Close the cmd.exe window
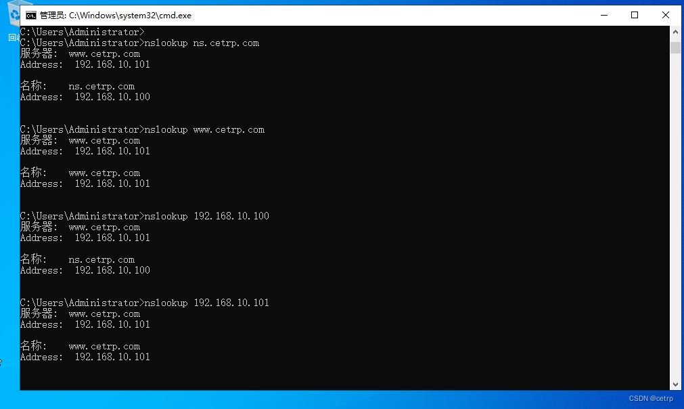This screenshot has height=409, width=684. (665, 16)
